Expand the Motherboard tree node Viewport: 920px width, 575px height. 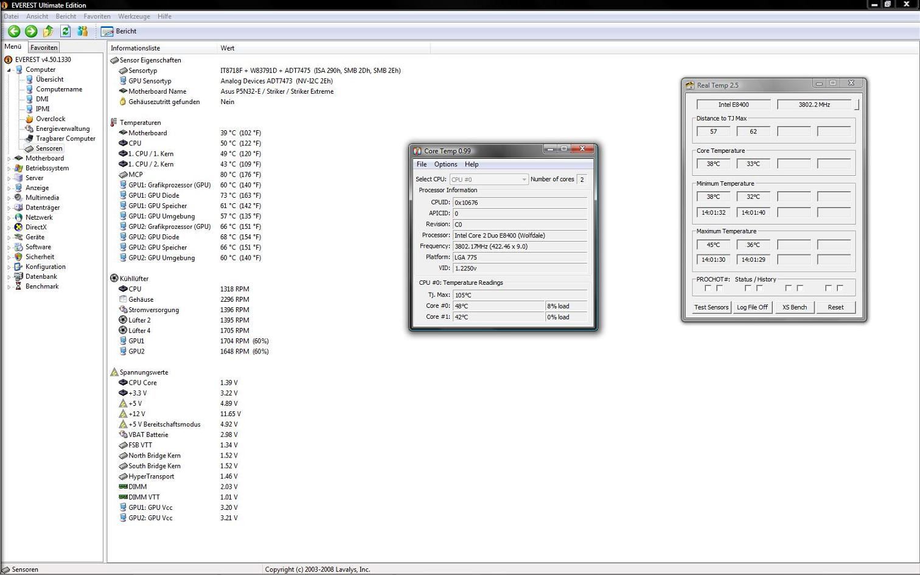(x=9, y=158)
